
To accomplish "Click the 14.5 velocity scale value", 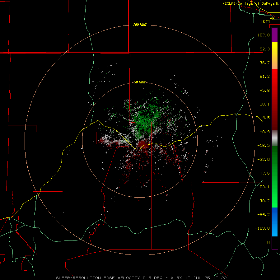I will (265, 118).
